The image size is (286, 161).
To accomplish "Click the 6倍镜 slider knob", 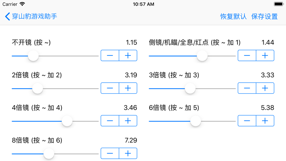I will click(195, 121).
